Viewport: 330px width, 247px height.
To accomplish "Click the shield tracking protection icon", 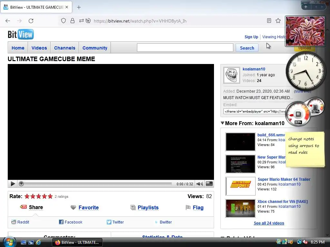I will 63,21.
